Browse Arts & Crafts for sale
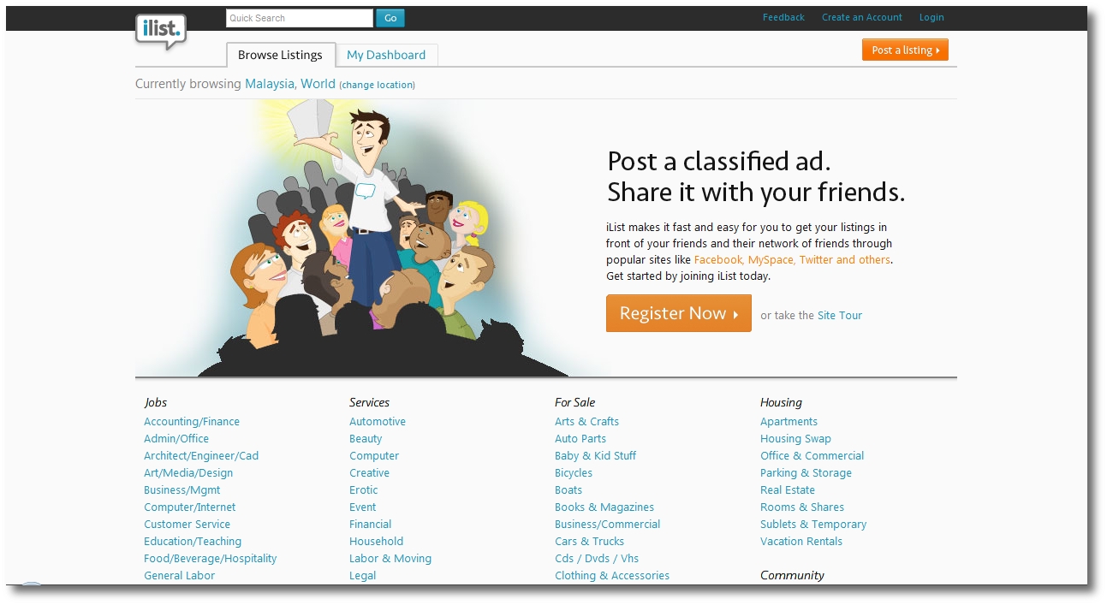1107x605 pixels. tap(586, 422)
